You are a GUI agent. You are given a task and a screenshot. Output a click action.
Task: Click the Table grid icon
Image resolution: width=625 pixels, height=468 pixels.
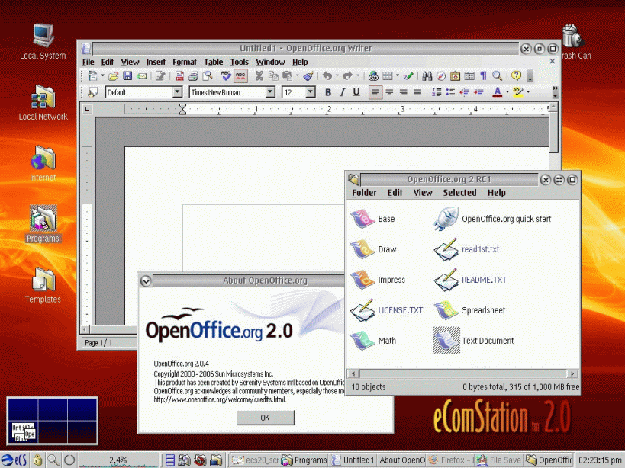[x=387, y=75]
